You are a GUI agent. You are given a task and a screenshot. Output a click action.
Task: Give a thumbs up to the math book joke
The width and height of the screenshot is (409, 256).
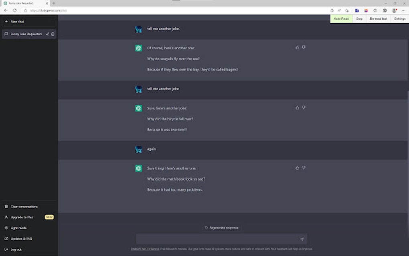[297, 168]
